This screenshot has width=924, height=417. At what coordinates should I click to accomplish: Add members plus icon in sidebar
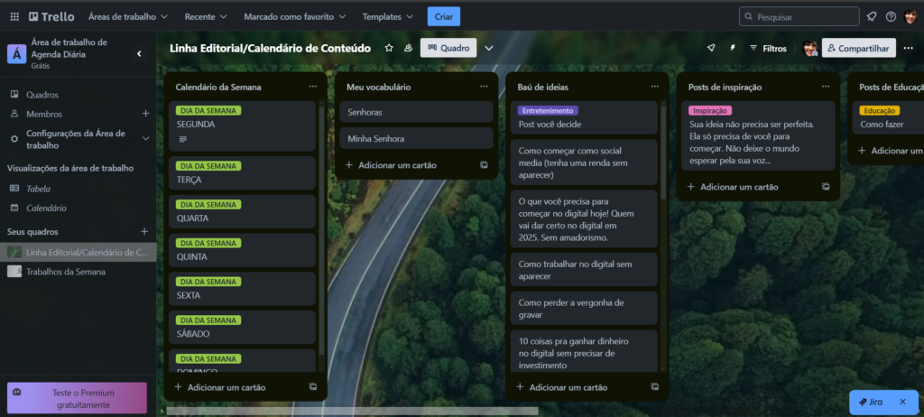(145, 113)
